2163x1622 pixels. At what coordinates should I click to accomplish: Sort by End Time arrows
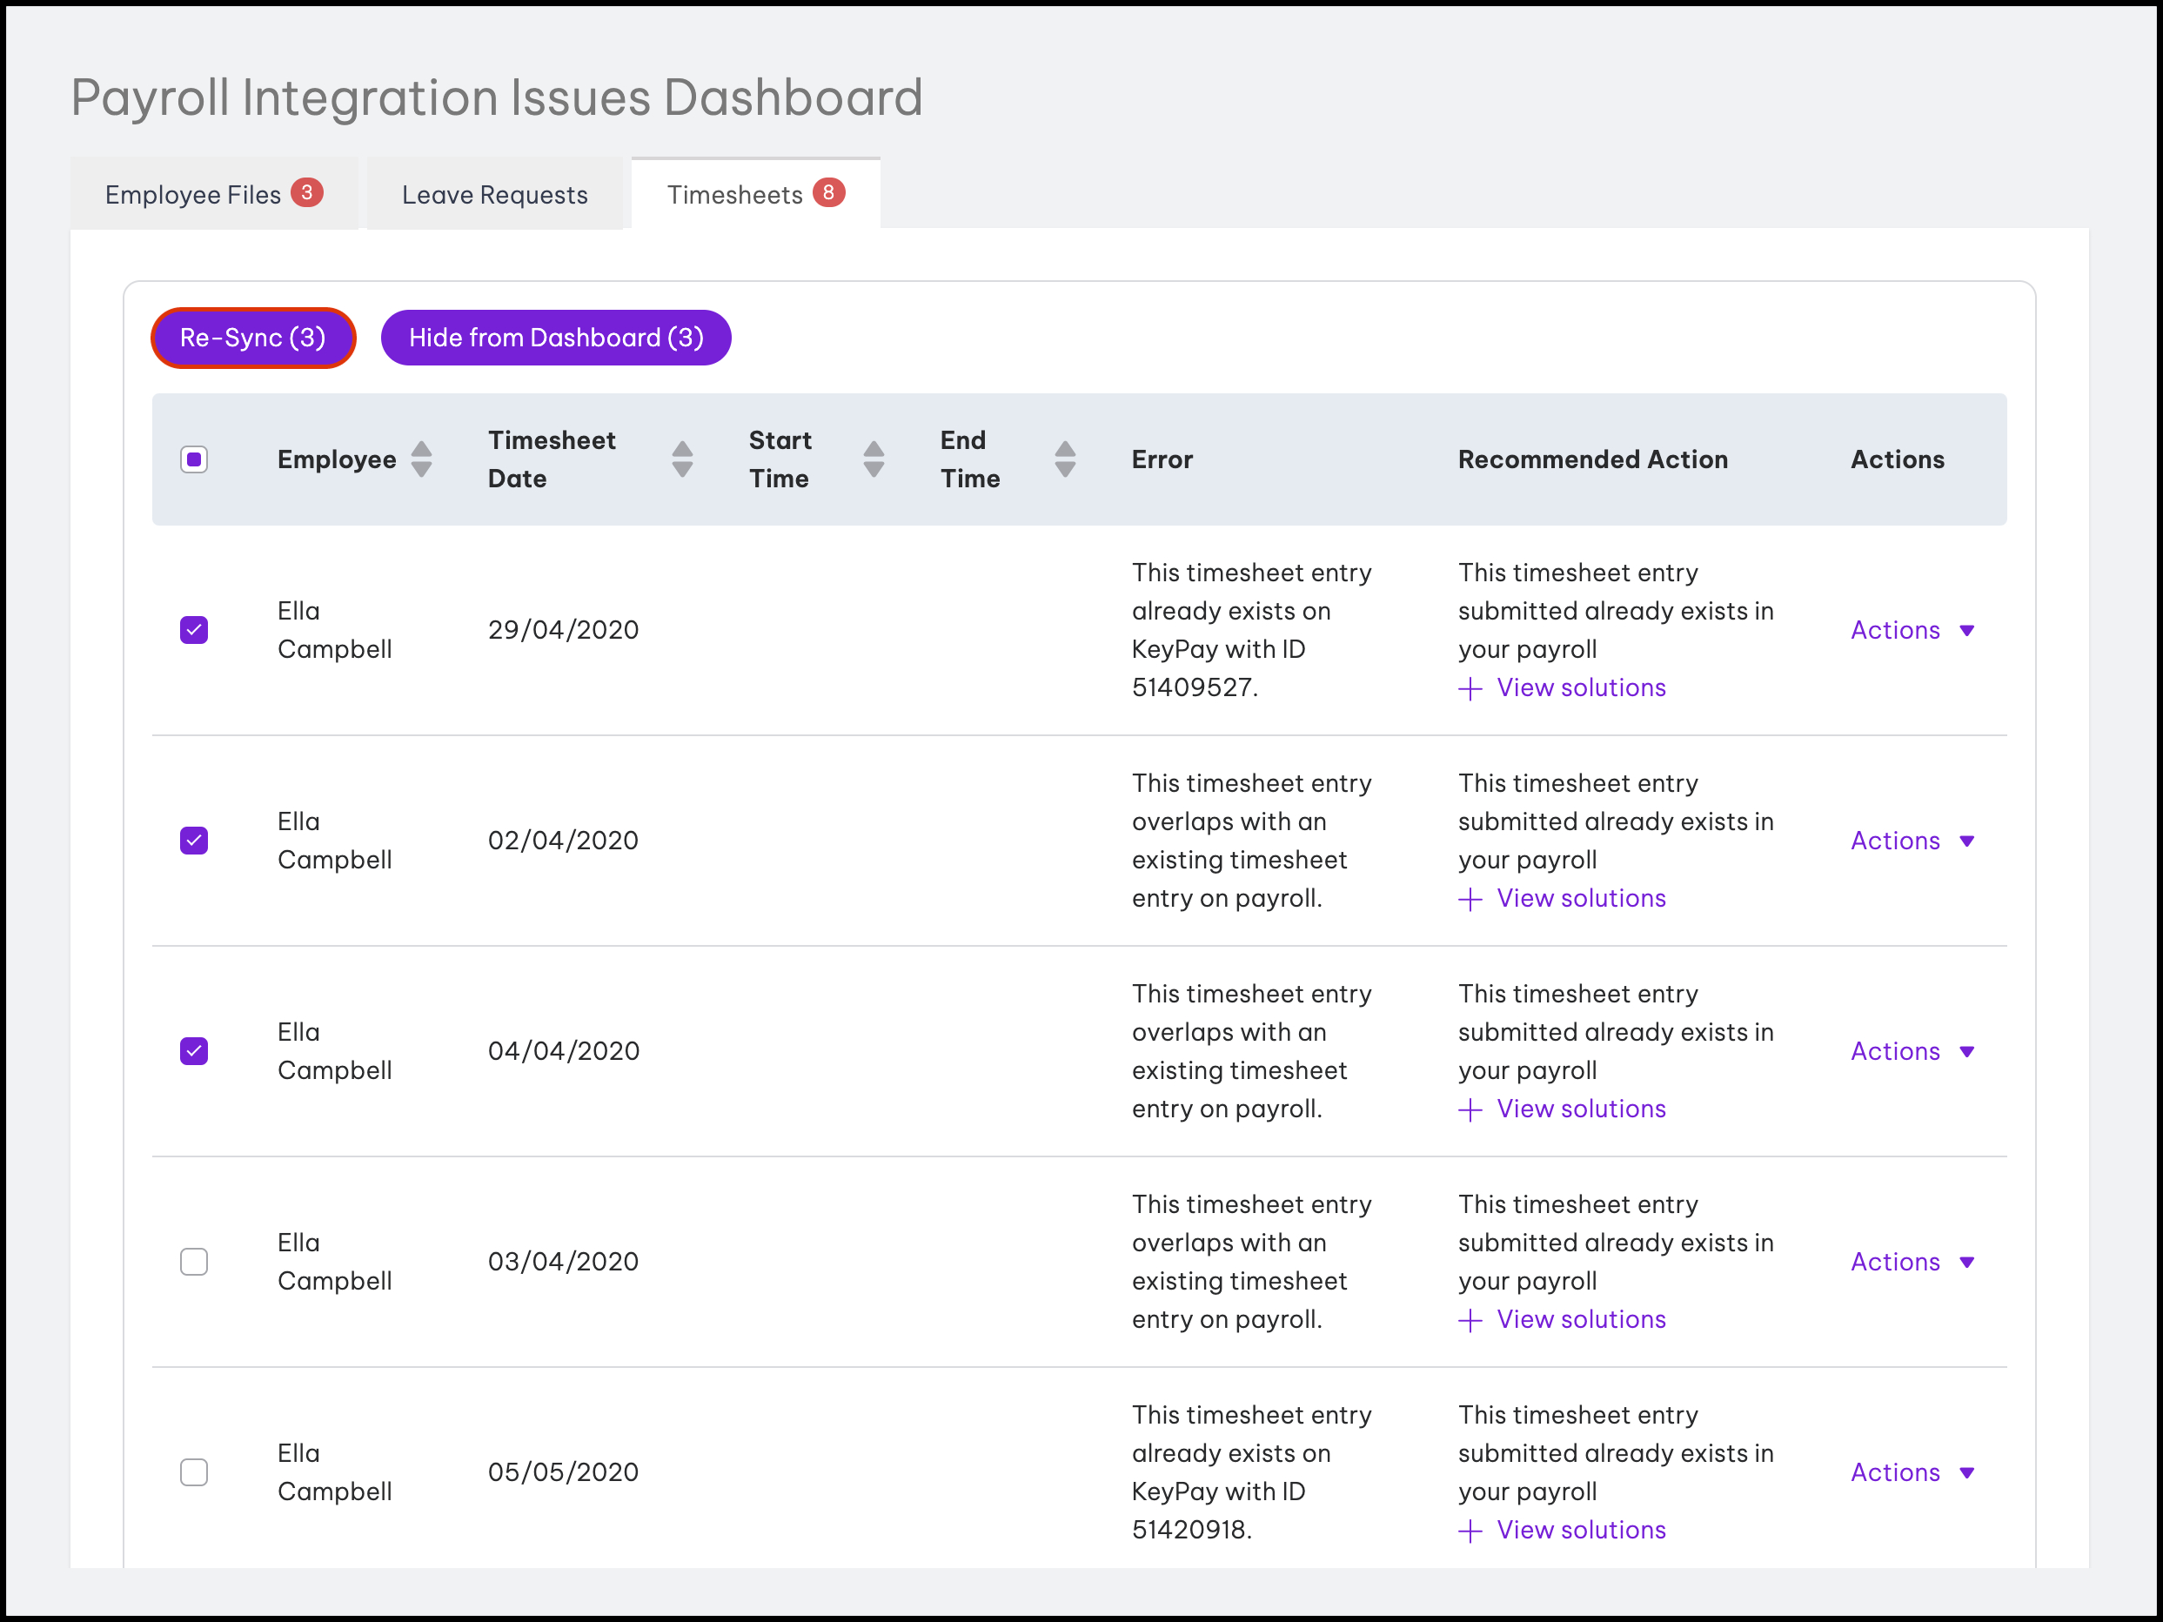pos(1066,459)
